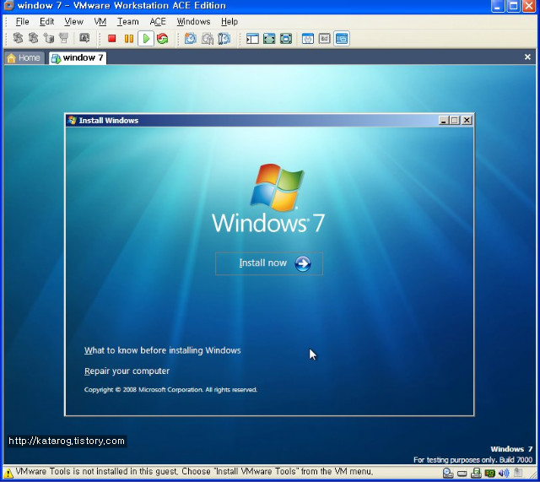This screenshot has height=482, width=540.
Task: Open the Help menu
Action: click(229, 22)
